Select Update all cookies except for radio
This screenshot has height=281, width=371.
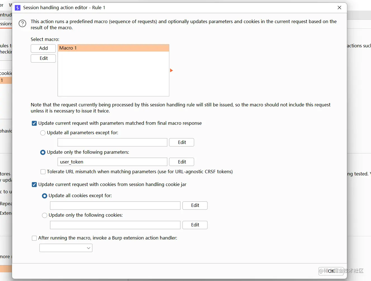pos(45,196)
